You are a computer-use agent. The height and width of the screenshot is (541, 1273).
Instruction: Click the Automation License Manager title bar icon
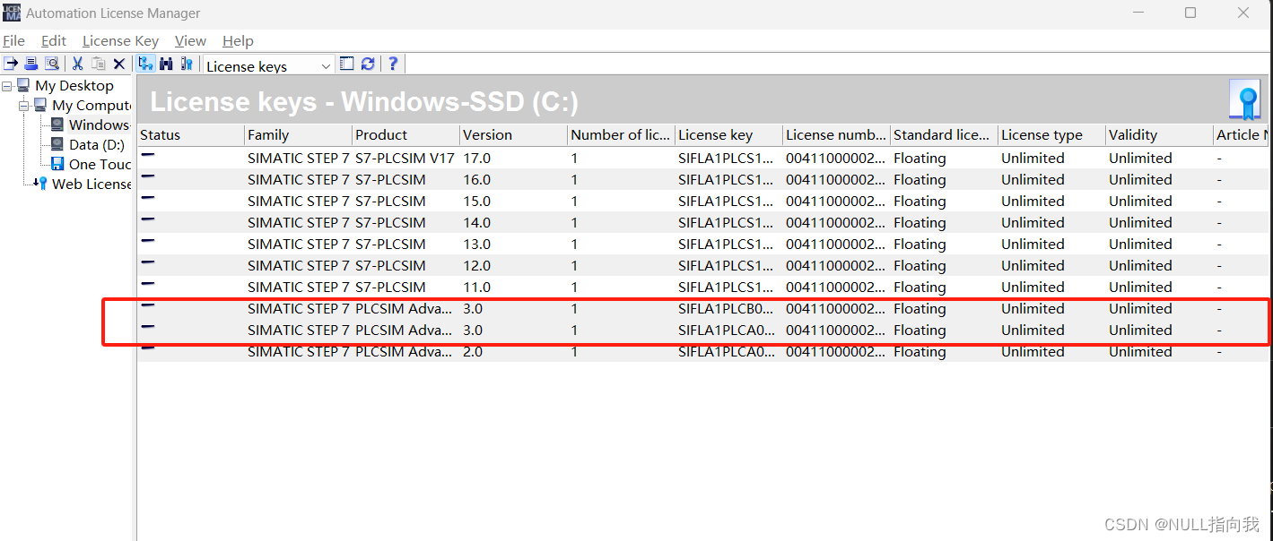pos(12,13)
